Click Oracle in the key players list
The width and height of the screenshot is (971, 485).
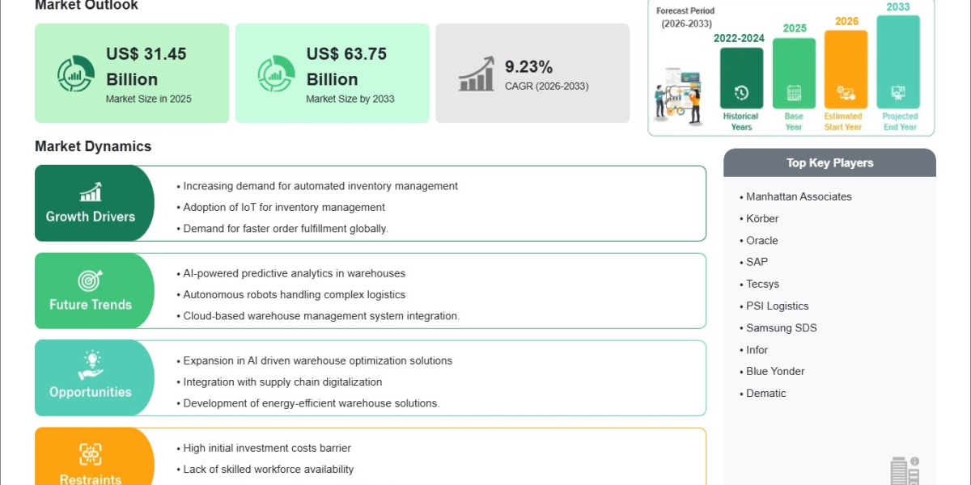point(762,240)
